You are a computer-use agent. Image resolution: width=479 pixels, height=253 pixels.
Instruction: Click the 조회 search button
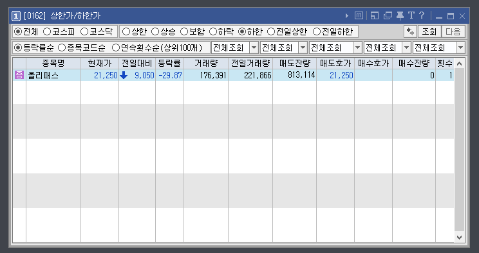coord(429,31)
